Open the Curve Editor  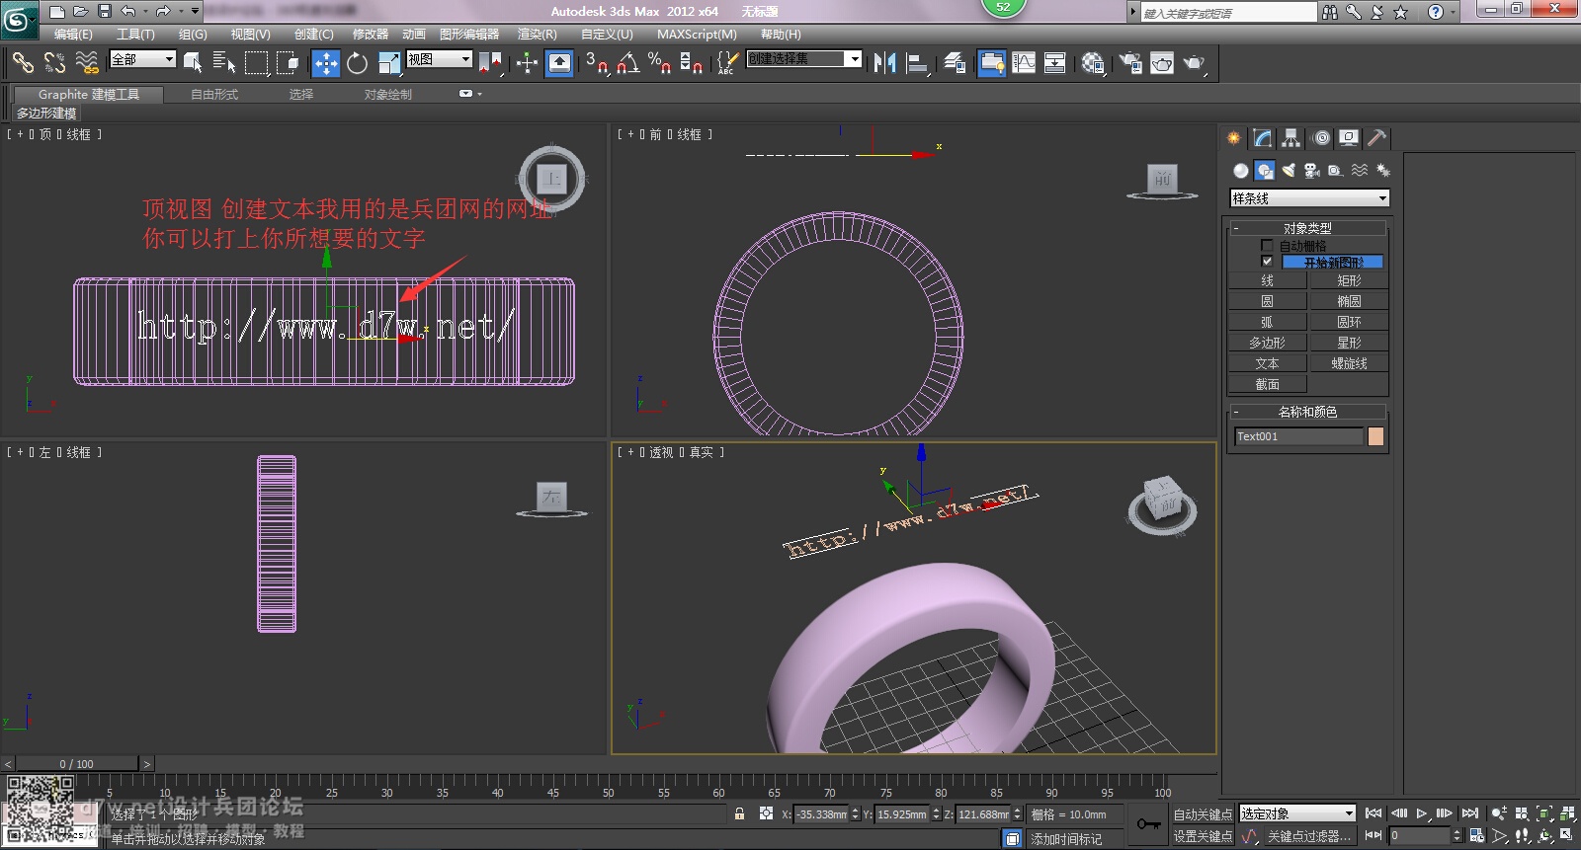click(1024, 63)
